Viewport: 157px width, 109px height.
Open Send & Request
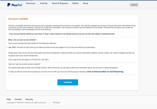(60, 3)
